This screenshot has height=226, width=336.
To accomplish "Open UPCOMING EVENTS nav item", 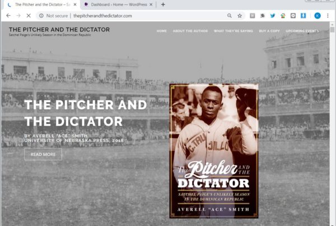I will (x=302, y=31).
